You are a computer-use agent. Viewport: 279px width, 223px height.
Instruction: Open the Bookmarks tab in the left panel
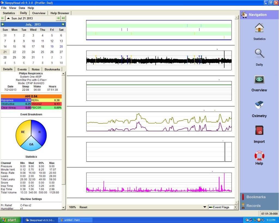point(52,69)
